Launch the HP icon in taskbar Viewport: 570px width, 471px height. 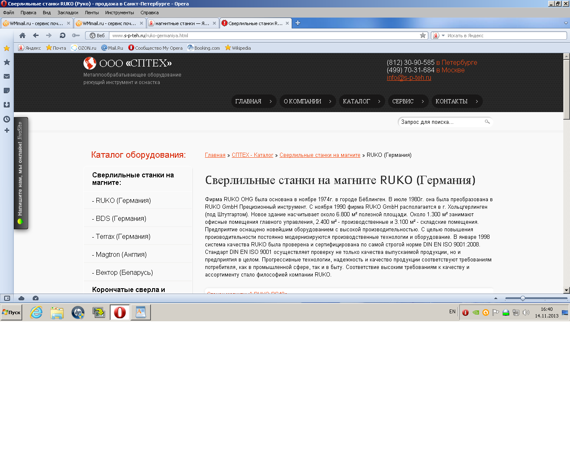tap(78, 312)
